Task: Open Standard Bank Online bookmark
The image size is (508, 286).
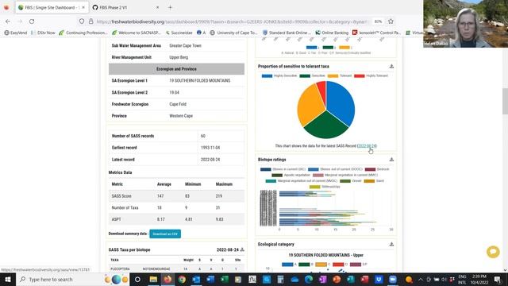Action: 287,33
